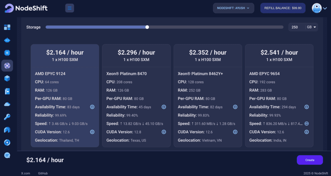Expand the NODESHIFT: AYUSH account dropdown

[233, 8]
